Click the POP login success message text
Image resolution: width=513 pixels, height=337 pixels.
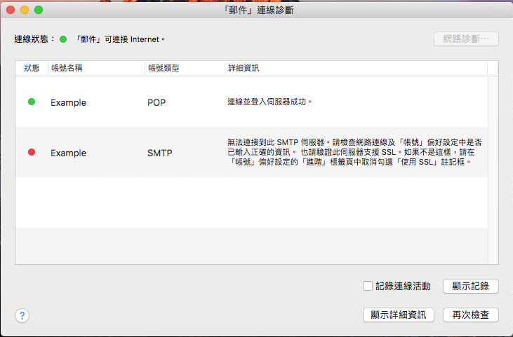click(269, 102)
